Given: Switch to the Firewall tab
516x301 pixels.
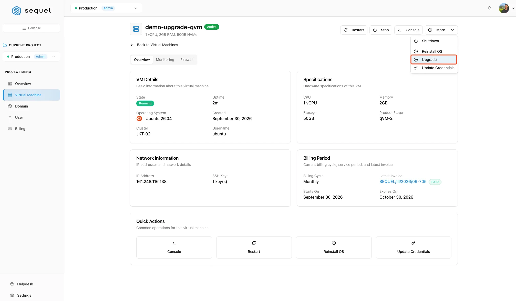Looking at the screenshot, I should tap(187, 60).
